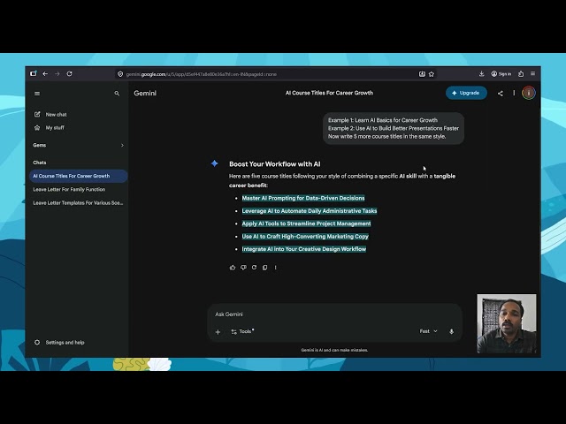This screenshot has height=424, width=566.
Task: Click the browser back arrow
Action: [45, 74]
